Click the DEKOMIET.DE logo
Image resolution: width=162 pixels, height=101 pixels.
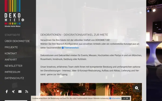pos(14,13)
